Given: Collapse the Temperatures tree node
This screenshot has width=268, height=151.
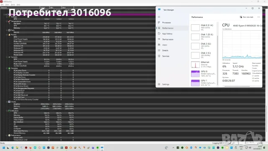Looking at the screenshot, I should 7,21.
